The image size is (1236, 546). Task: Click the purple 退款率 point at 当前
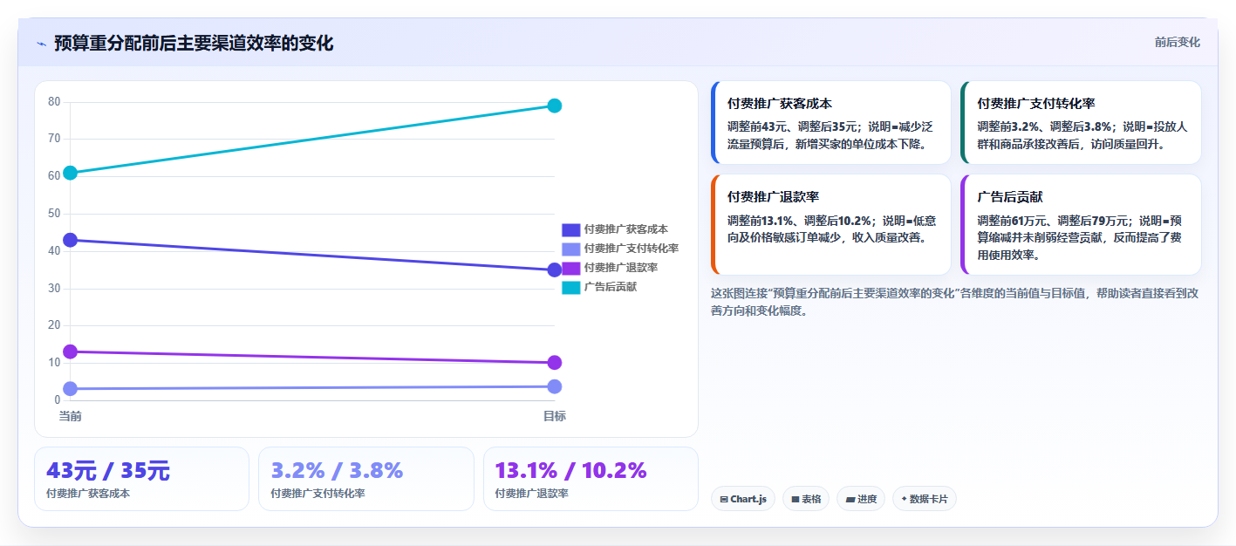(x=70, y=351)
